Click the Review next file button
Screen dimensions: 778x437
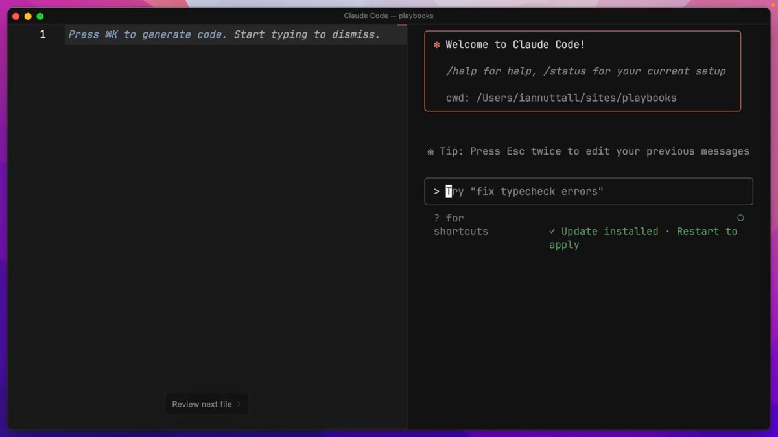[x=207, y=404]
